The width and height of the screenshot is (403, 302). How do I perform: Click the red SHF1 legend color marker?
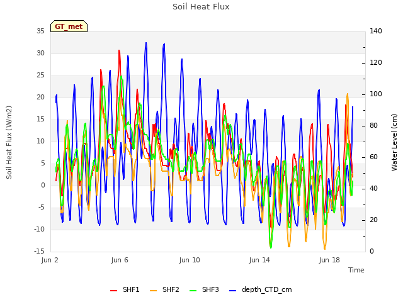coord(113,291)
